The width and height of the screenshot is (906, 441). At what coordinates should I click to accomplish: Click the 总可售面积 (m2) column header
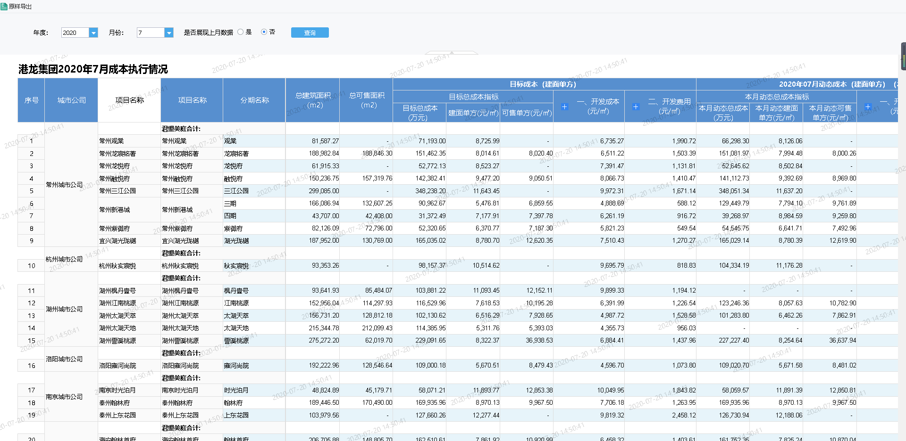click(367, 100)
